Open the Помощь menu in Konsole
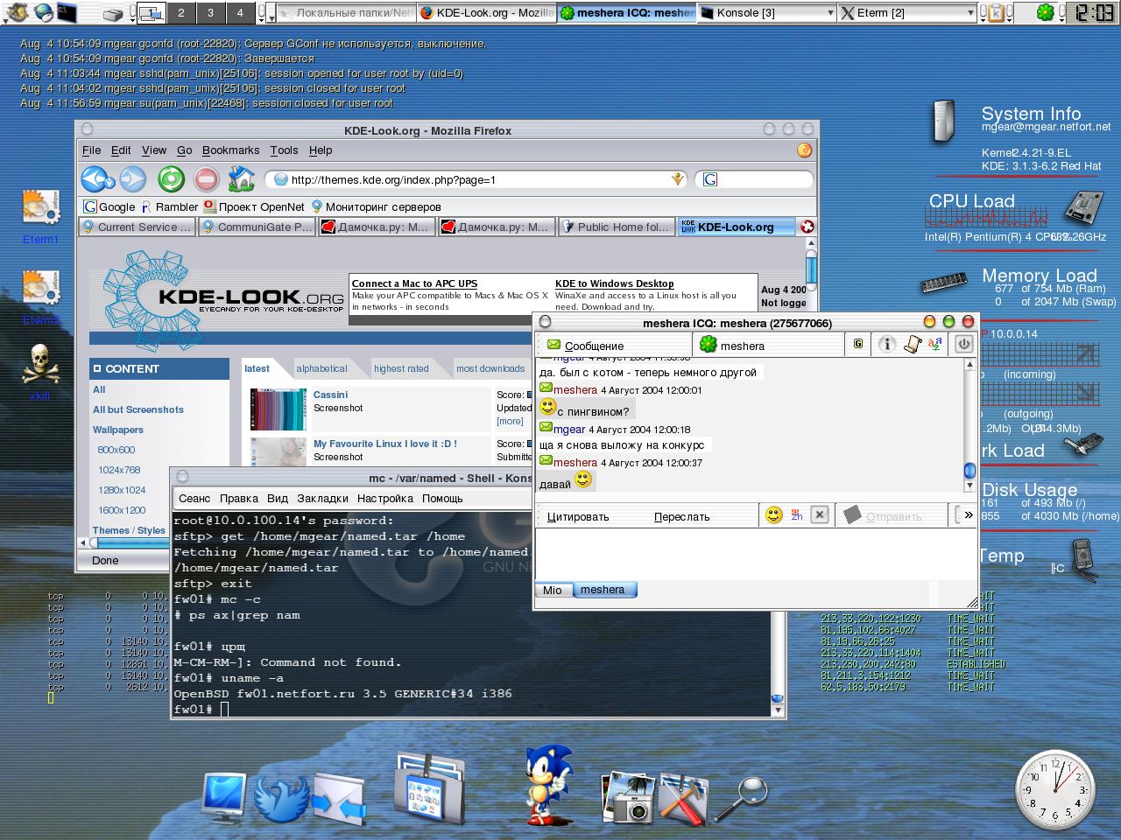Image resolution: width=1121 pixels, height=840 pixels. (x=442, y=499)
